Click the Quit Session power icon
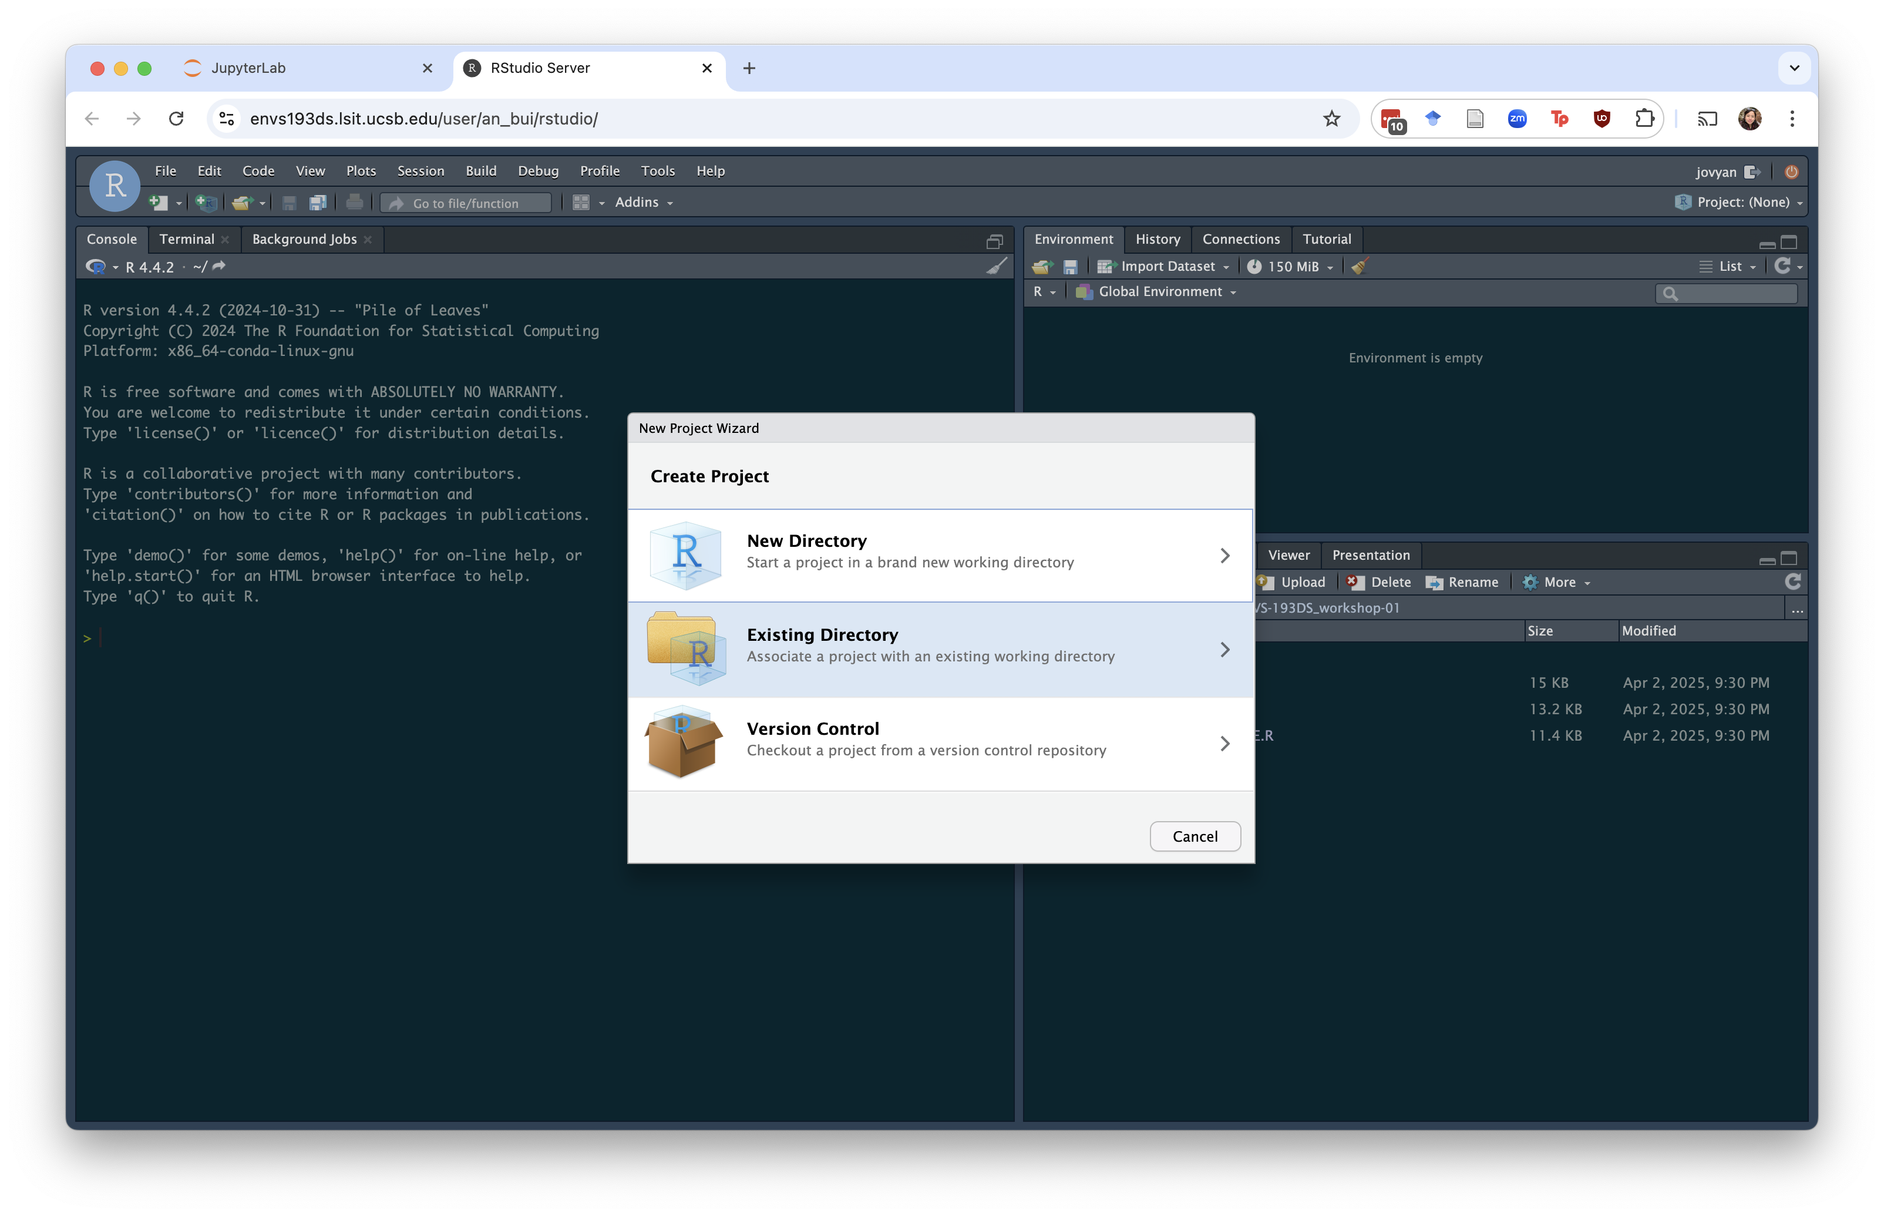 [x=1792, y=172]
